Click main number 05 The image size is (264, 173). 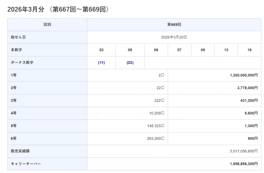(x=130, y=50)
